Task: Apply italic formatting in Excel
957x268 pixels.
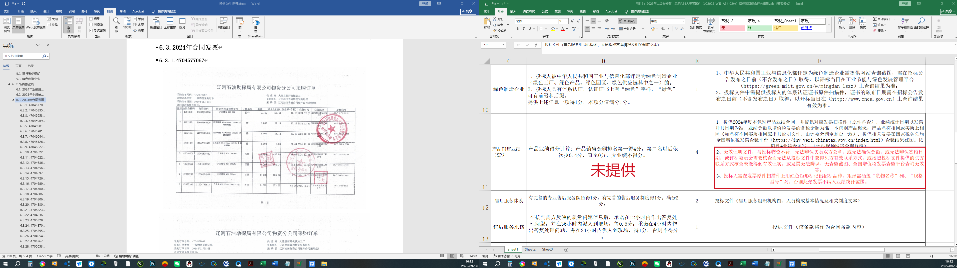Action: [523, 28]
